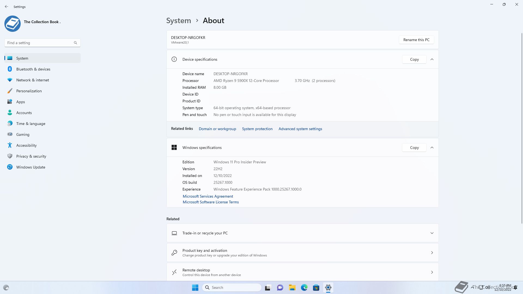Click the Windows logo beside Windows specifications
Image resolution: width=523 pixels, height=294 pixels.
[x=174, y=148]
